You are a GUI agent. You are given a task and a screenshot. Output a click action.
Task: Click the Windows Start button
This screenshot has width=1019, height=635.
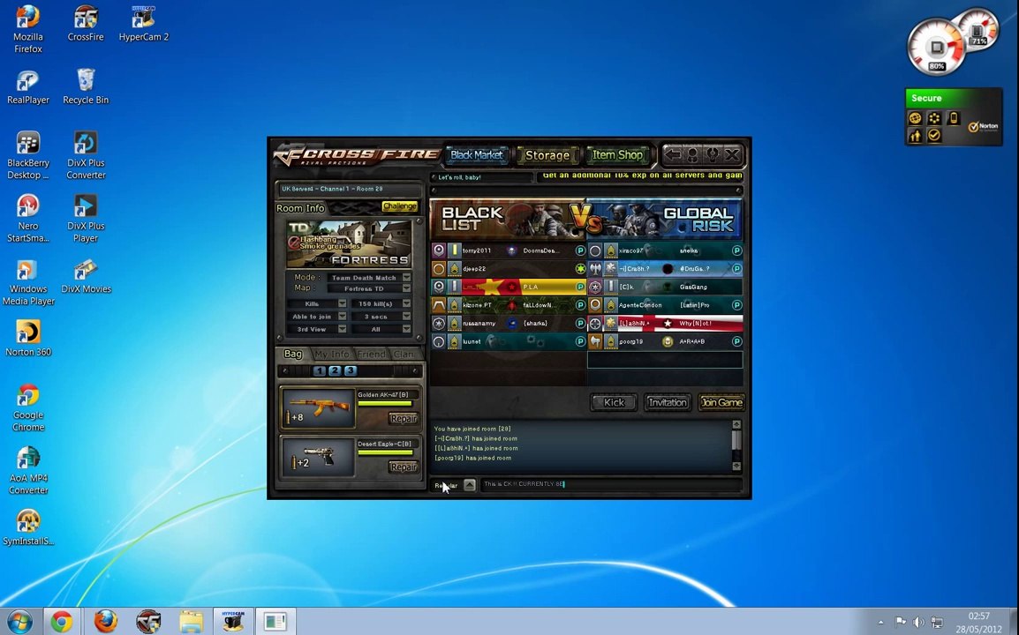click(20, 622)
